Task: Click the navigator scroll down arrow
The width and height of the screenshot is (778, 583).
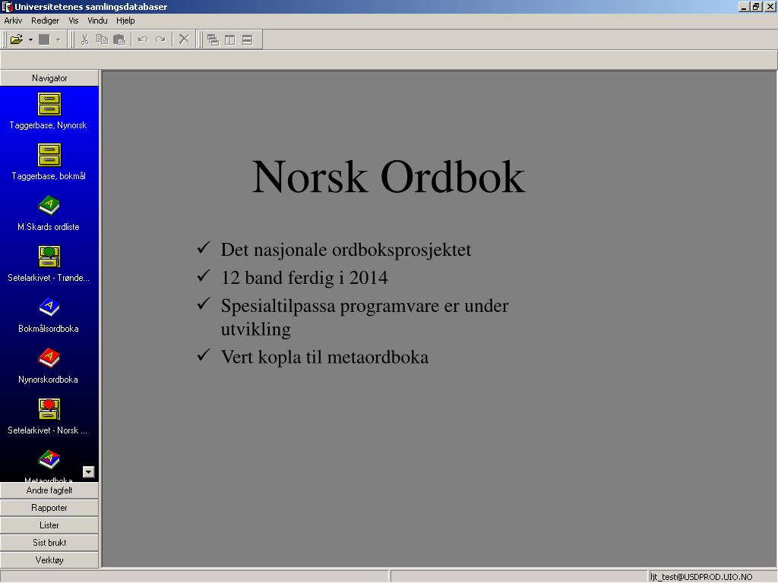Action: [88, 472]
